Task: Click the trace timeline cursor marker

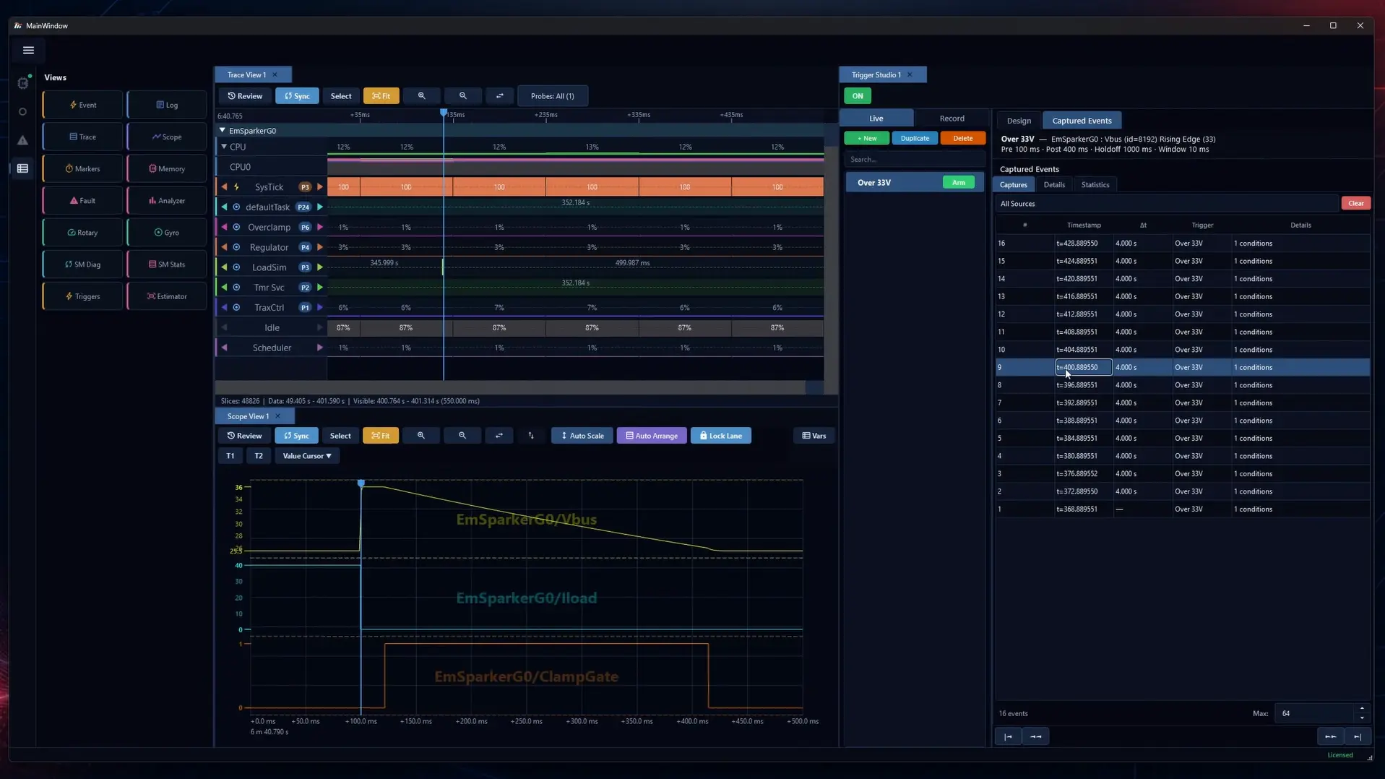Action: point(444,113)
